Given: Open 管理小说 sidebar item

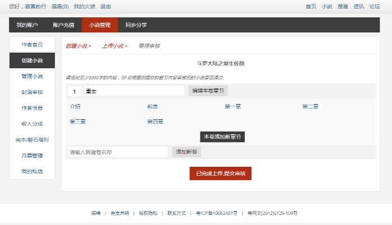Looking at the screenshot, I should coord(32,76).
